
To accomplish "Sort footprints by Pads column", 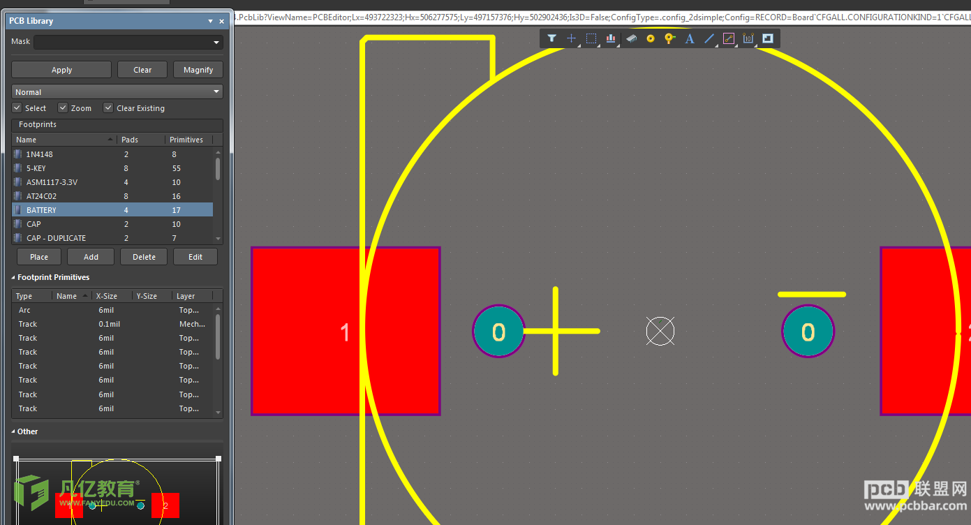I will tap(141, 140).
